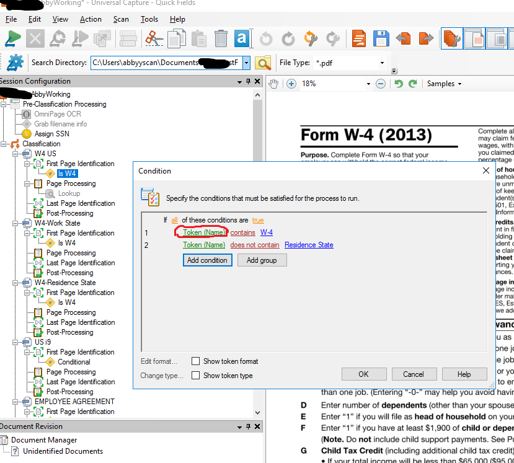Open the Samples dropdown

pos(444,84)
